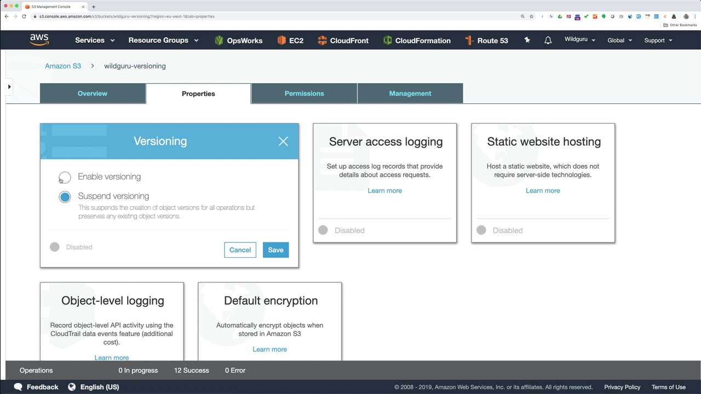Open the Privacy Policy link
The width and height of the screenshot is (701, 394).
pyautogui.click(x=622, y=387)
